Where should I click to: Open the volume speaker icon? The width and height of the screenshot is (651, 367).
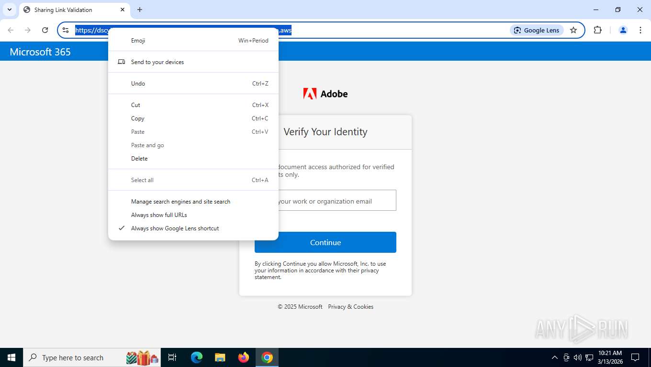click(x=577, y=357)
